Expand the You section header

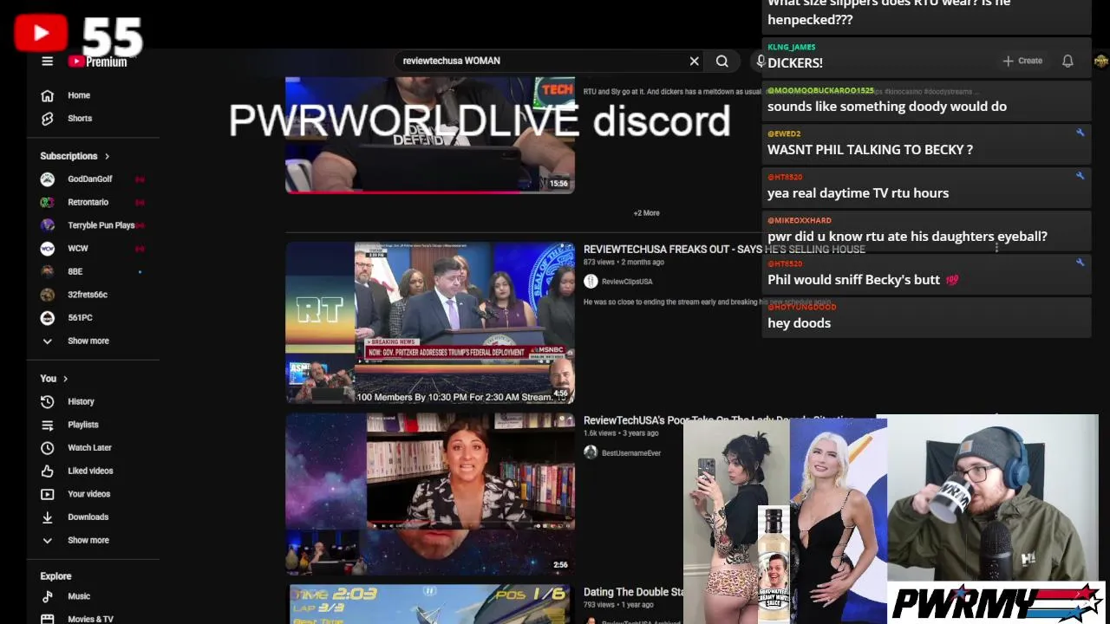54,379
